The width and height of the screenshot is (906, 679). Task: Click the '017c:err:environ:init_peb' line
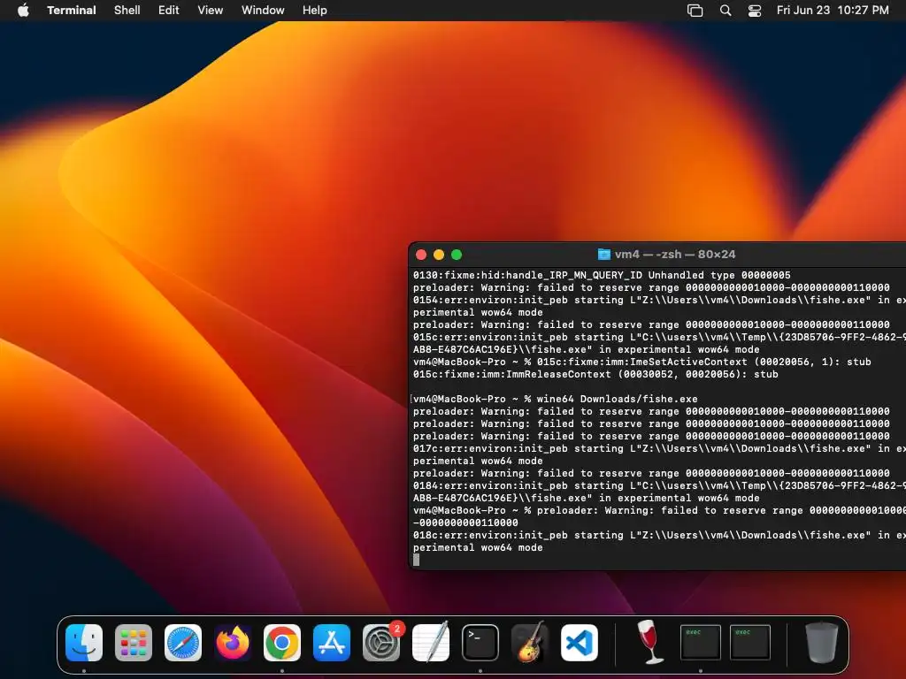659,448
